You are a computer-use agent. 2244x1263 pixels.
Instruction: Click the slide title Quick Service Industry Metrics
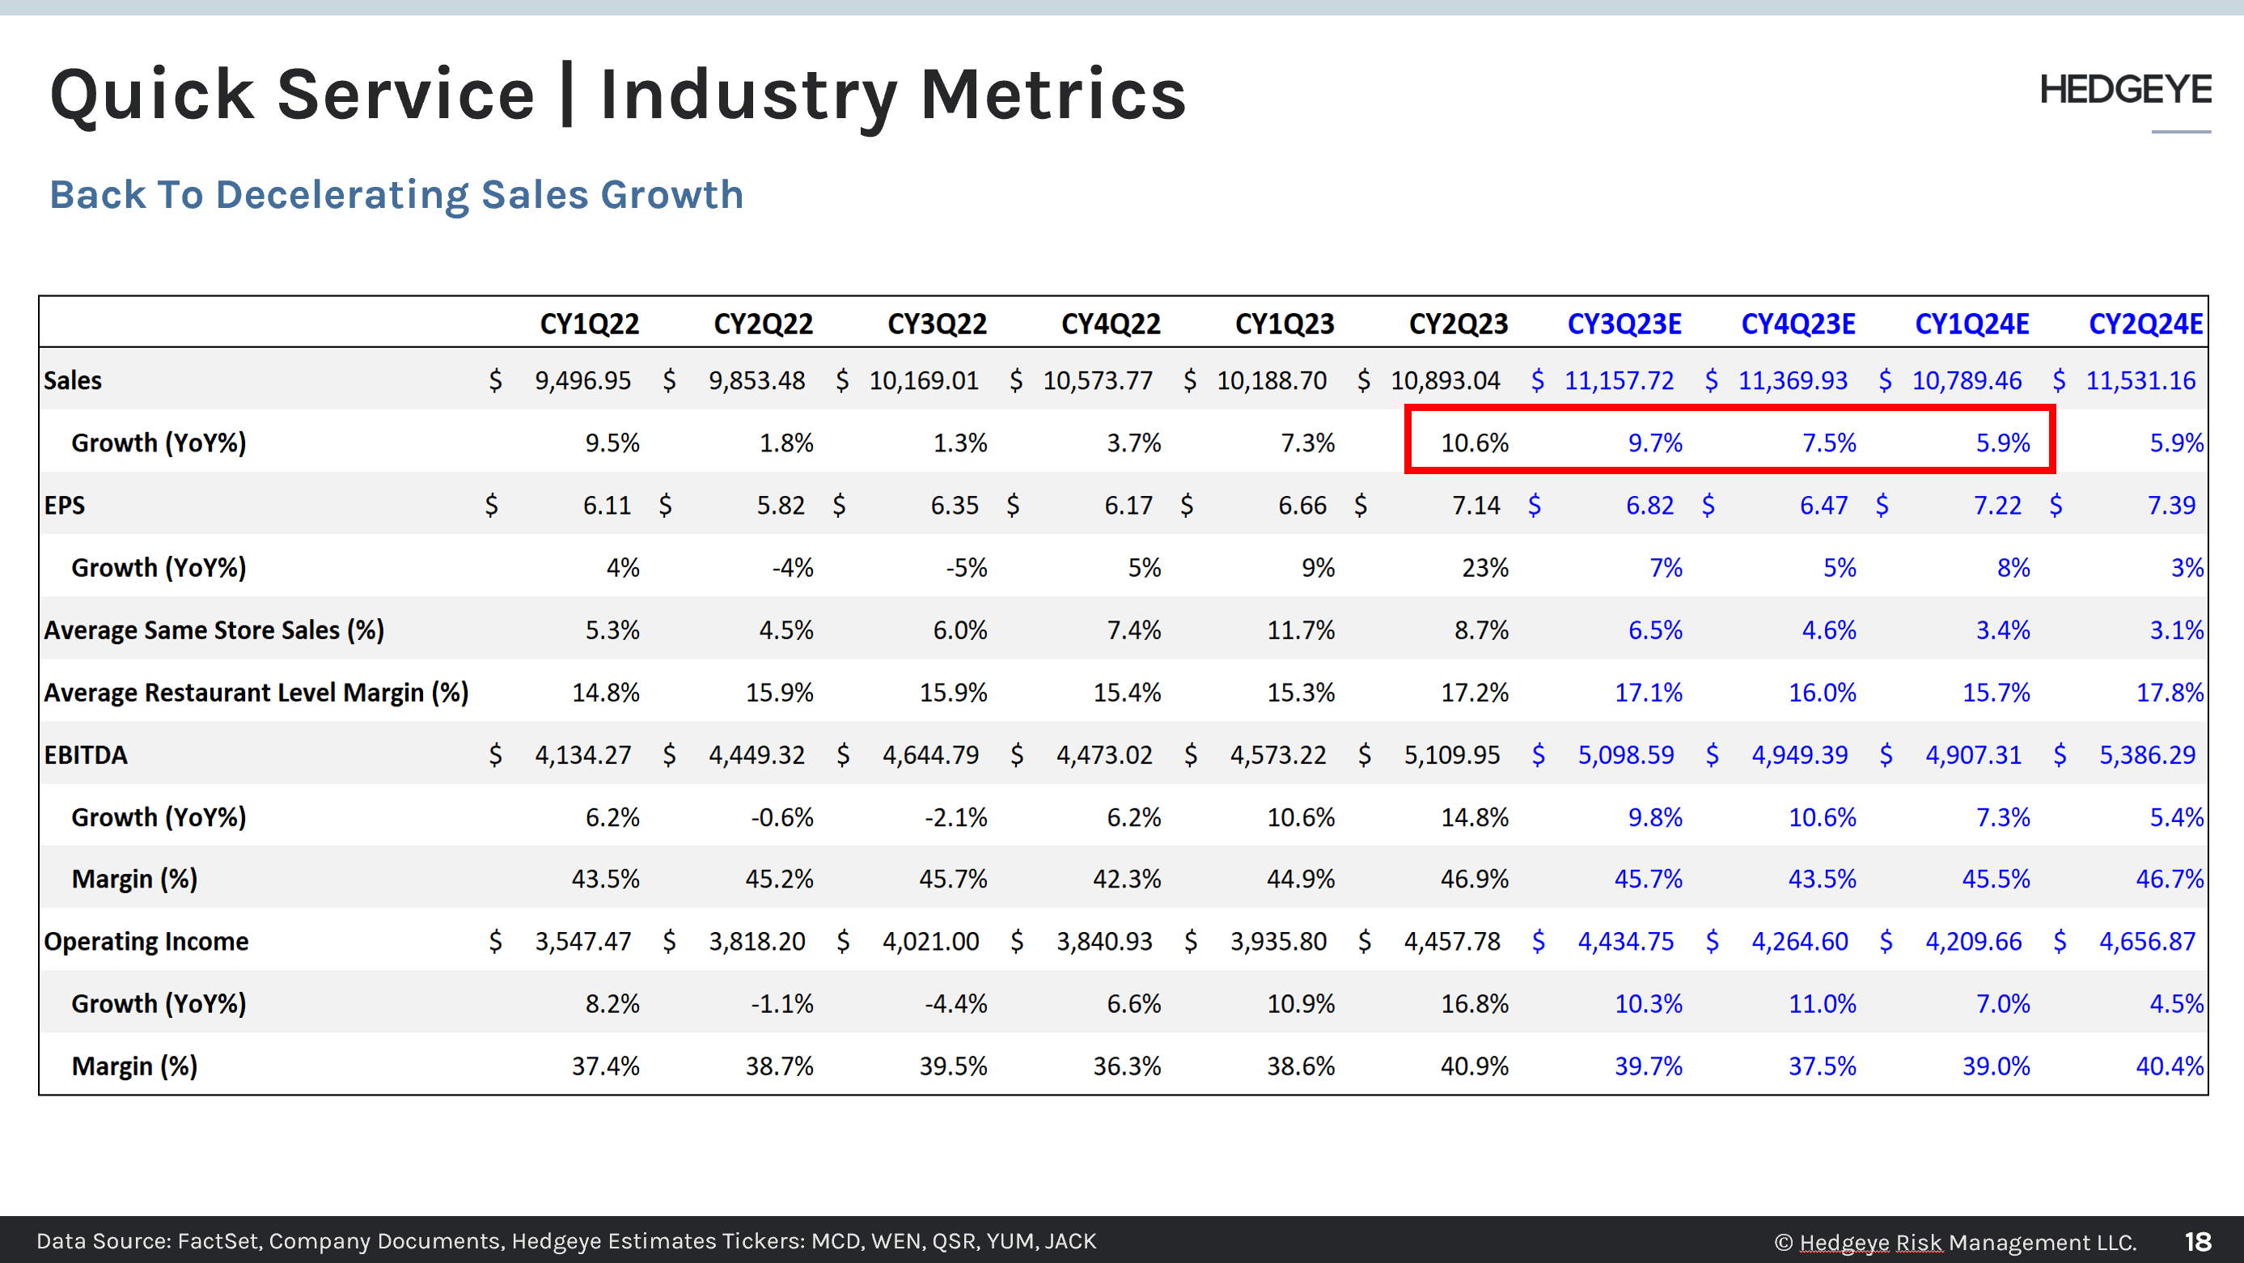[617, 95]
